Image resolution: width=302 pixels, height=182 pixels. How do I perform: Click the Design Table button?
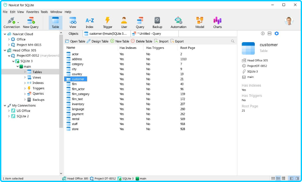[x=98, y=41]
